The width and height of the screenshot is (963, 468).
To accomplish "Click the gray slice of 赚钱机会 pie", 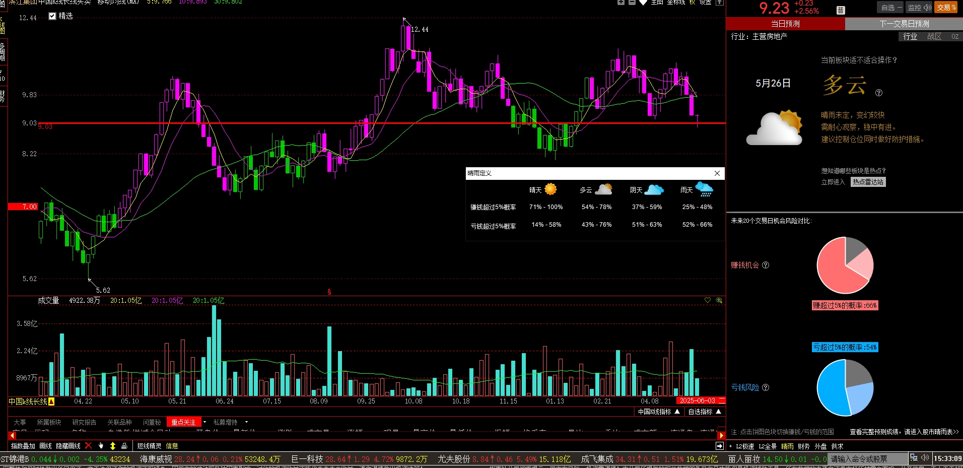I will (855, 248).
